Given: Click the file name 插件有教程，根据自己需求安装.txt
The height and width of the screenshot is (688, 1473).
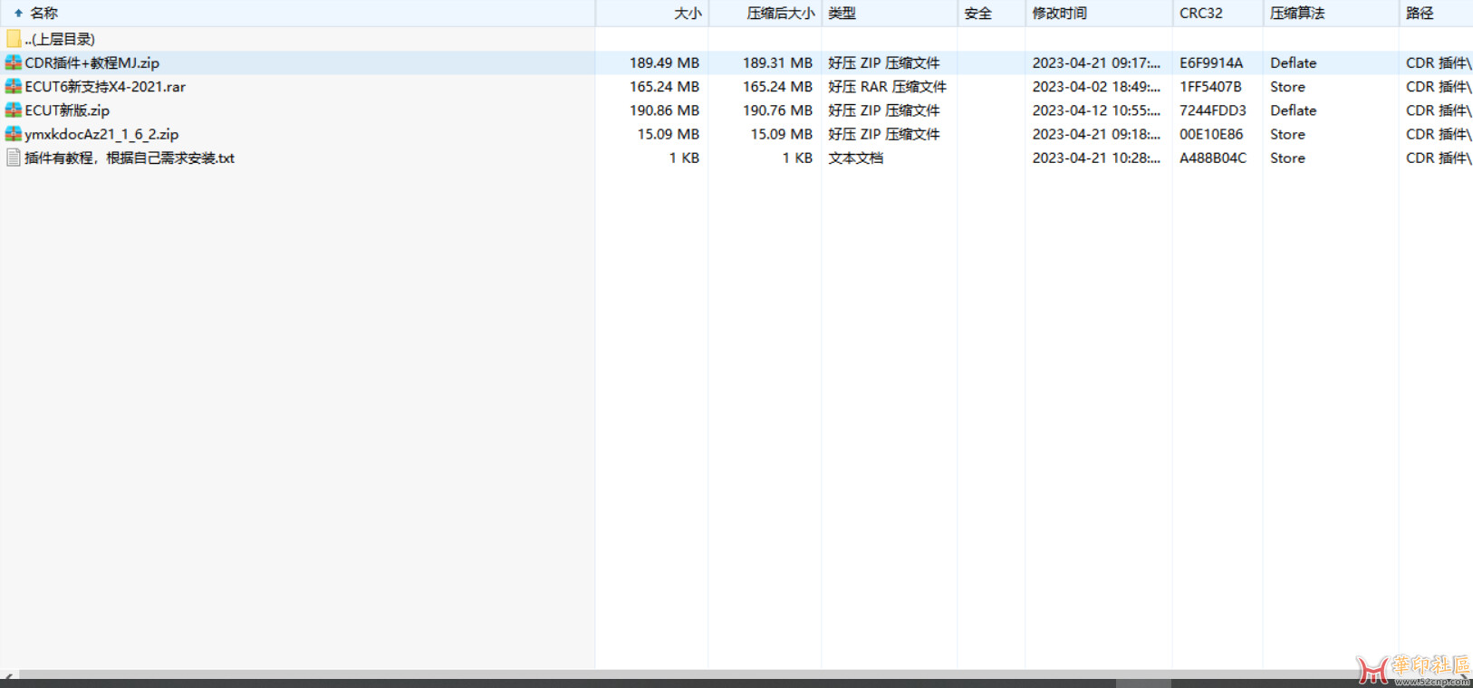Looking at the screenshot, I should coord(130,158).
